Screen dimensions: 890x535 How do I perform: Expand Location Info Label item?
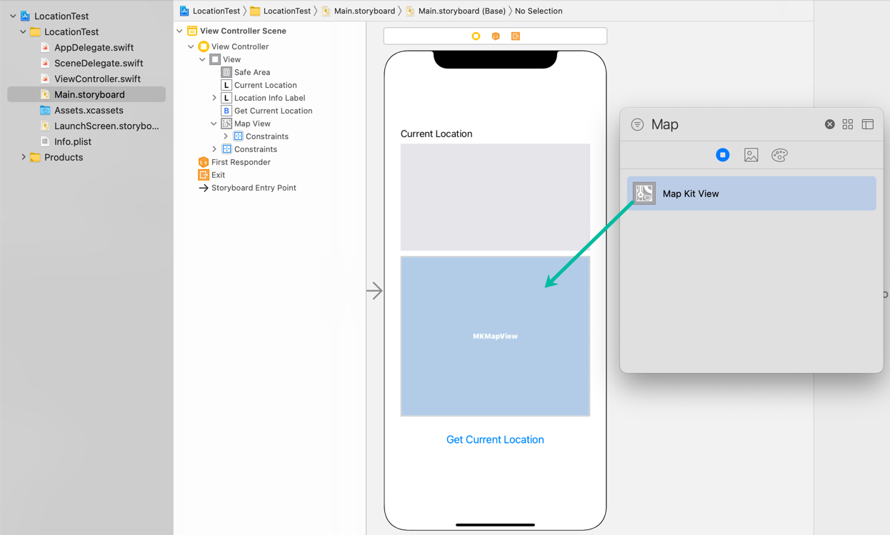tap(214, 98)
